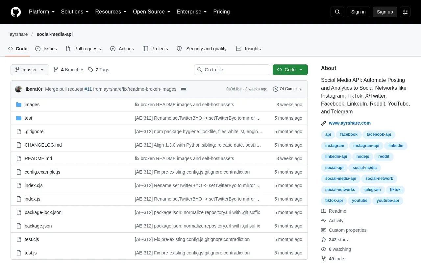Open the package.json file
The width and height of the screenshot is (421, 263).
[x=38, y=226]
